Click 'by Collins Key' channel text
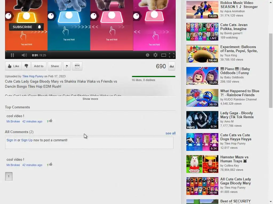Viewport: 273px width, 204px height. click(230, 165)
